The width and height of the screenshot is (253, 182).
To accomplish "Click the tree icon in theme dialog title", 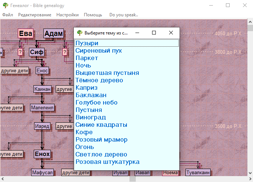I will 79,33.
